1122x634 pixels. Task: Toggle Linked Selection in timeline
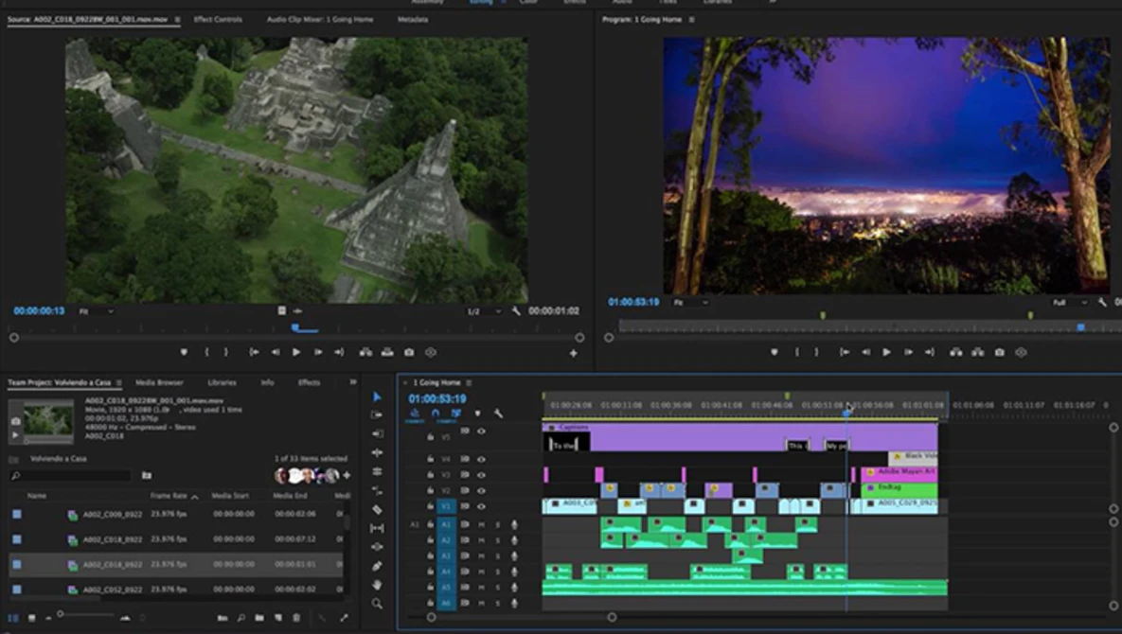click(455, 414)
